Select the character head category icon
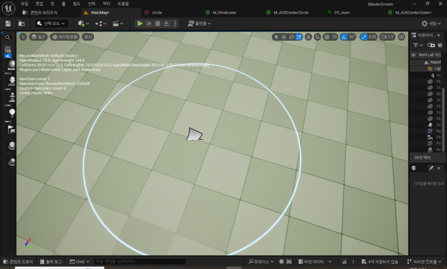The image size is (447, 269). (x=11, y=81)
